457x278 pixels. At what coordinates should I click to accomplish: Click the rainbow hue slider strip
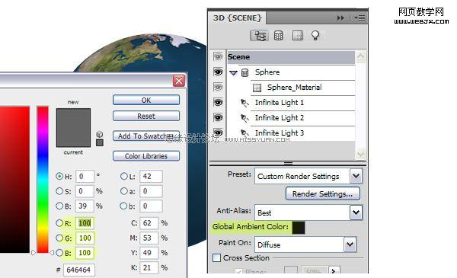[x=43, y=180]
